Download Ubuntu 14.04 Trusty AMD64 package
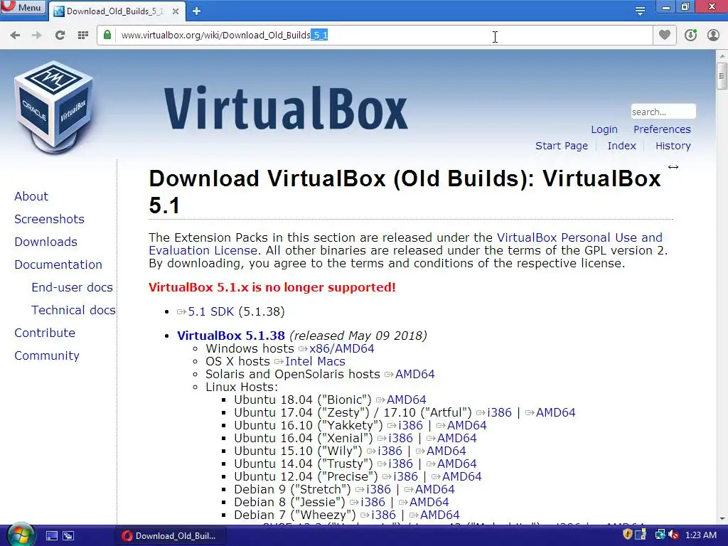728x546 pixels. tap(457, 464)
